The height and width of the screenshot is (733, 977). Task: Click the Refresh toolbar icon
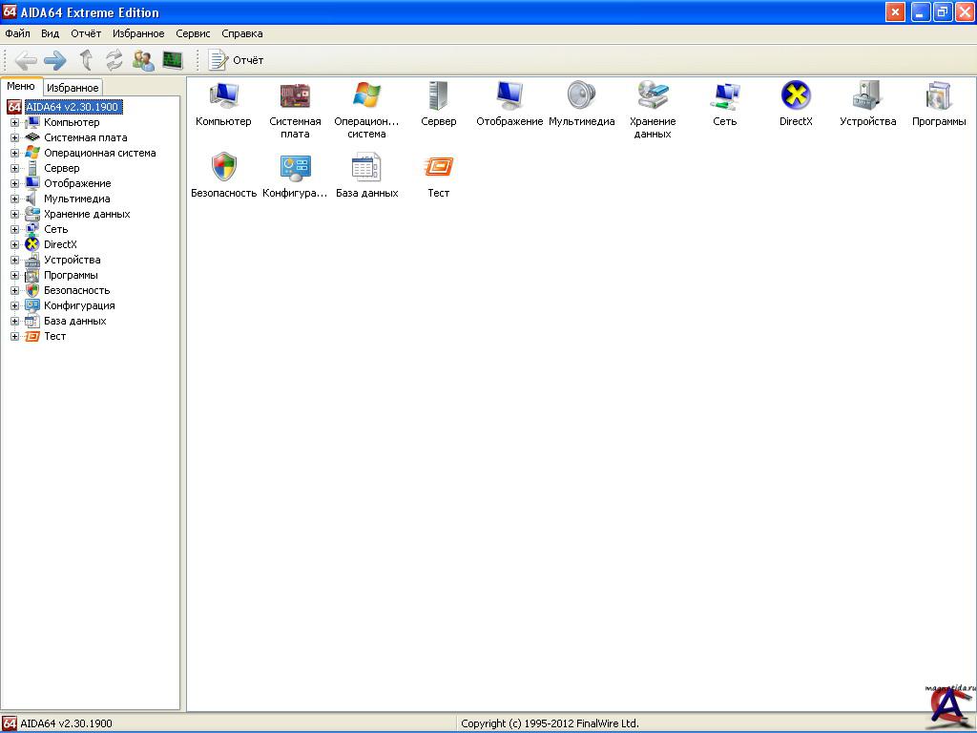[x=114, y=60]
